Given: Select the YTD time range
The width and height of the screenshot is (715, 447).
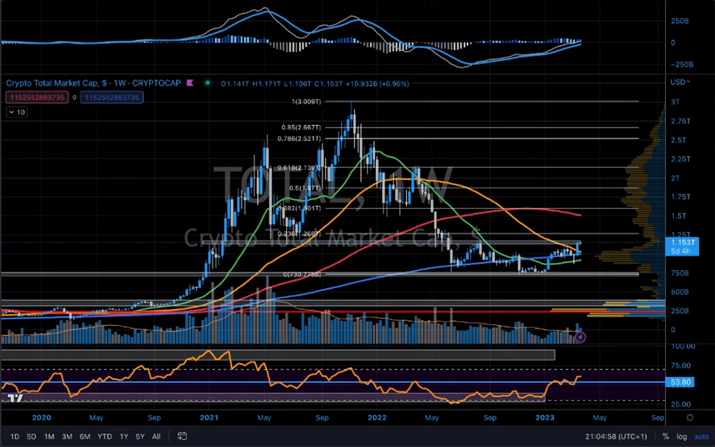Looking at the screenshot, I should pyautogui.click(x=104, y=437).
